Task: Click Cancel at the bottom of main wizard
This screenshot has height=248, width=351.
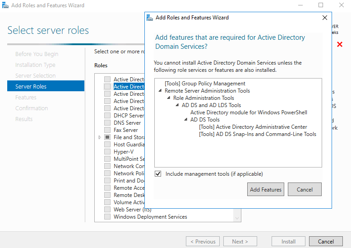Action: click(326, 241)
